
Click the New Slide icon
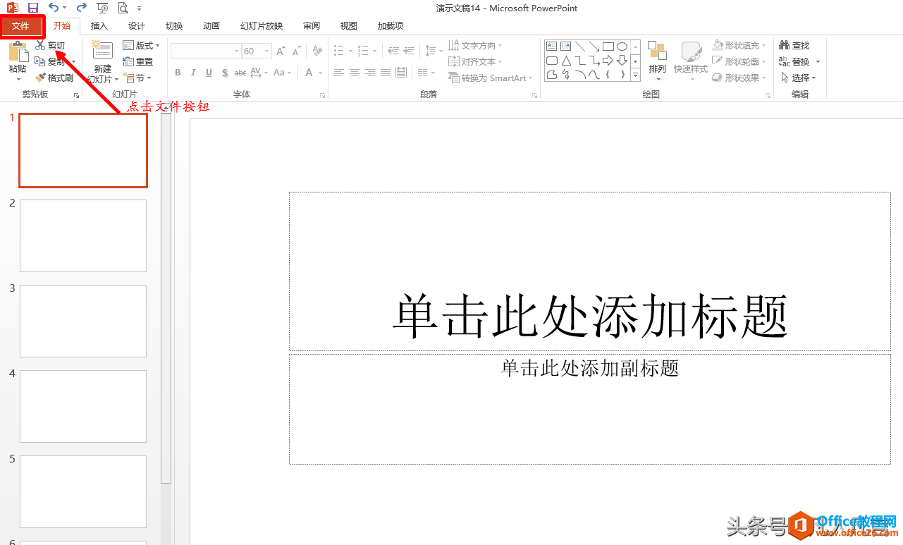tap(103, 51)
